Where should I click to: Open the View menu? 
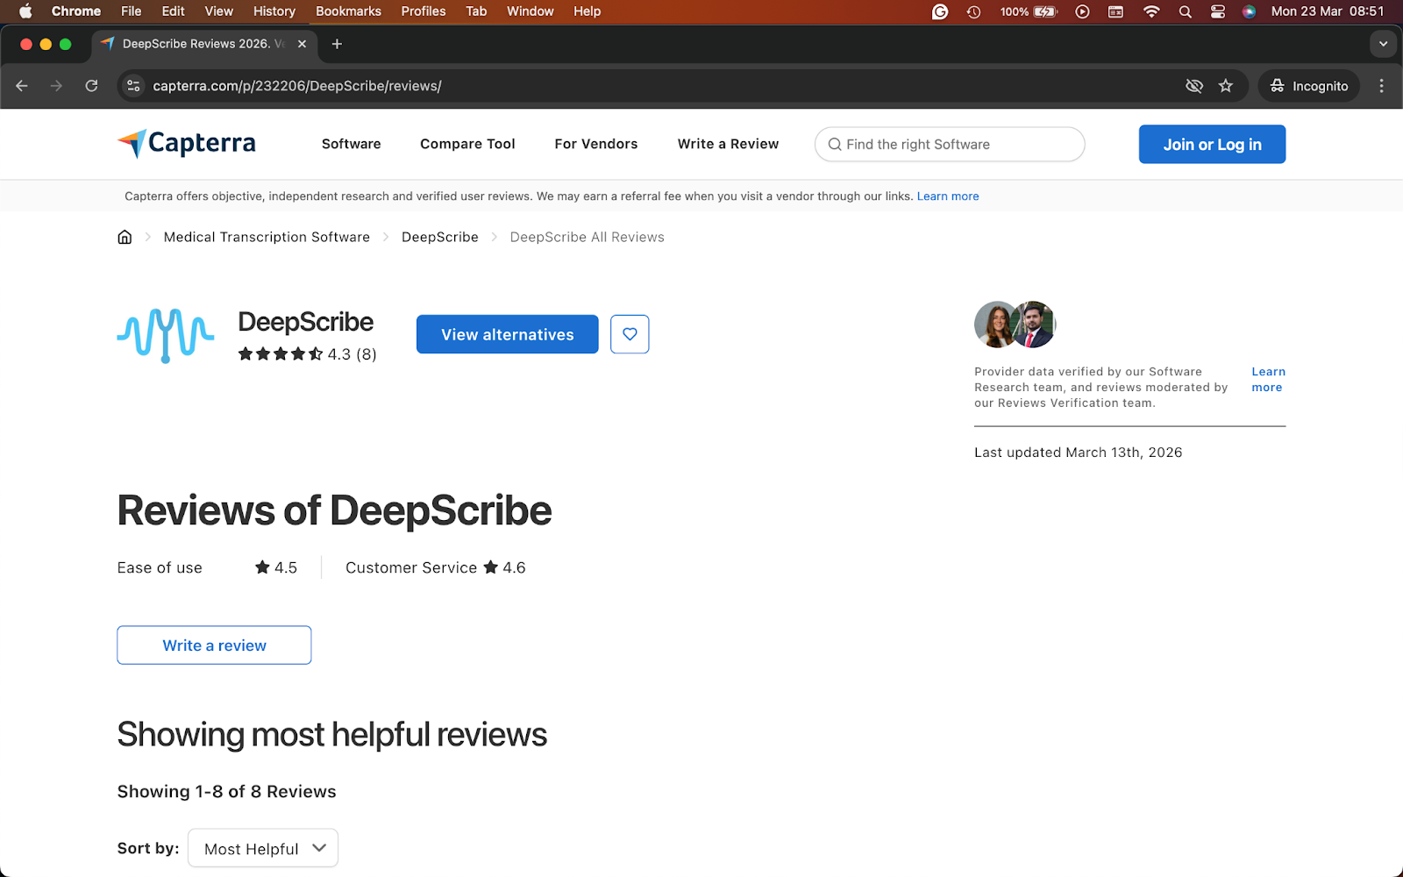tap(218, 11)
